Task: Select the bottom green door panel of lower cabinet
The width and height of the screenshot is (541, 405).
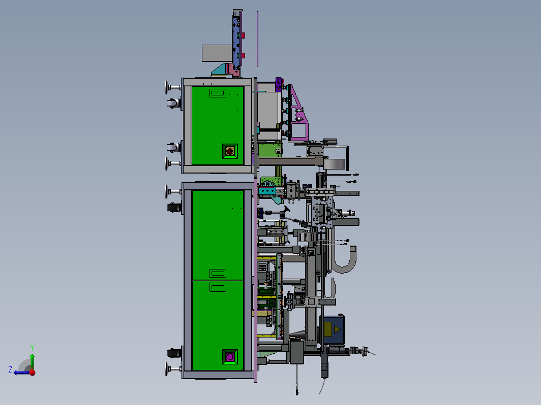Action: pos(218,325)
